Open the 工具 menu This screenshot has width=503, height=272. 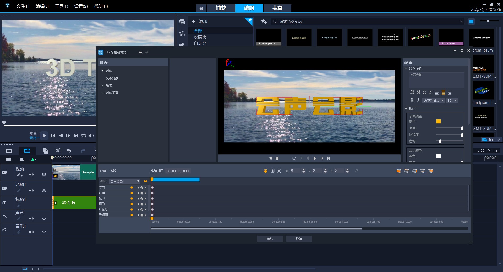[x=61, y=6]
